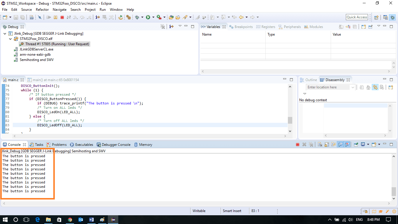Collapse the STM32Fxxx_DISCO.elf tree node
The image size is (398, 224).
point(10,39)
